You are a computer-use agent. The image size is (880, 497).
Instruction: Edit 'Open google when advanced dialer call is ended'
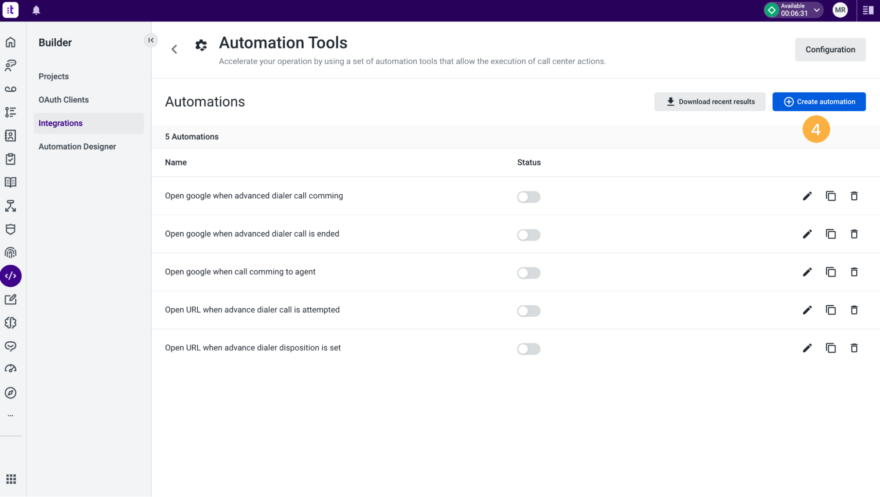pyautogui.click(x=807, y=234)
